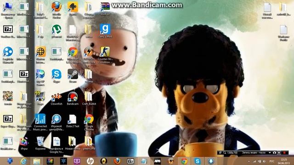Open the network icon in system tray
Image resolution: width=294 pixels, height=165 pixels.
254,161
